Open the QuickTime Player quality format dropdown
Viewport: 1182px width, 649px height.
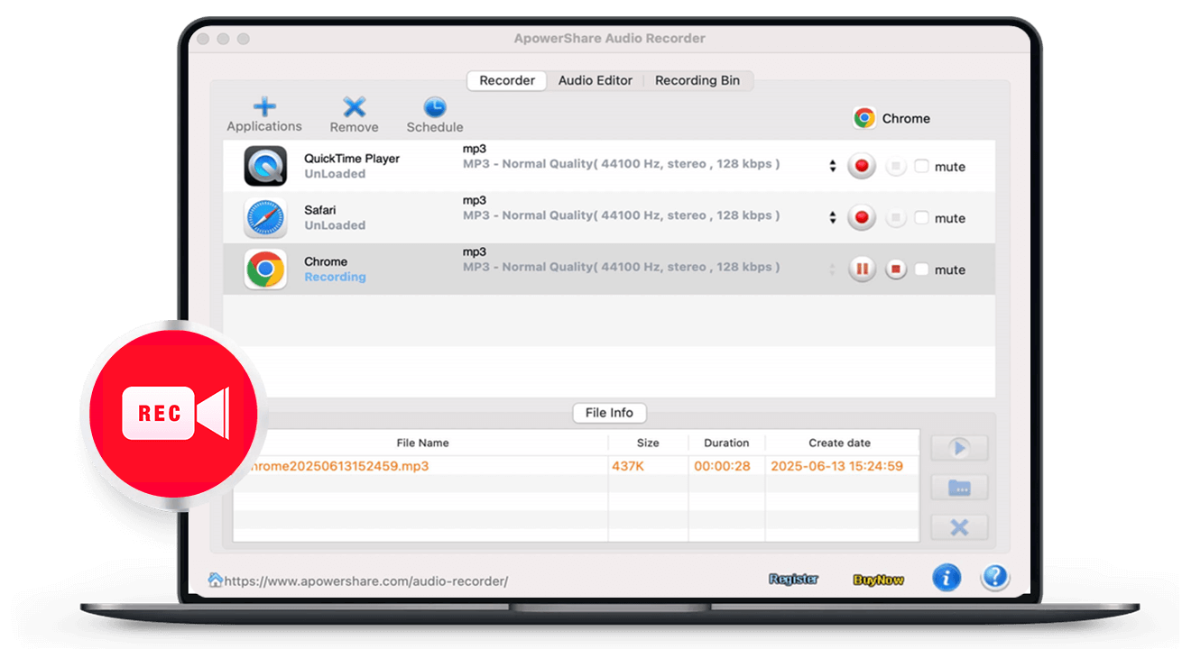click(x=832, y=165)
